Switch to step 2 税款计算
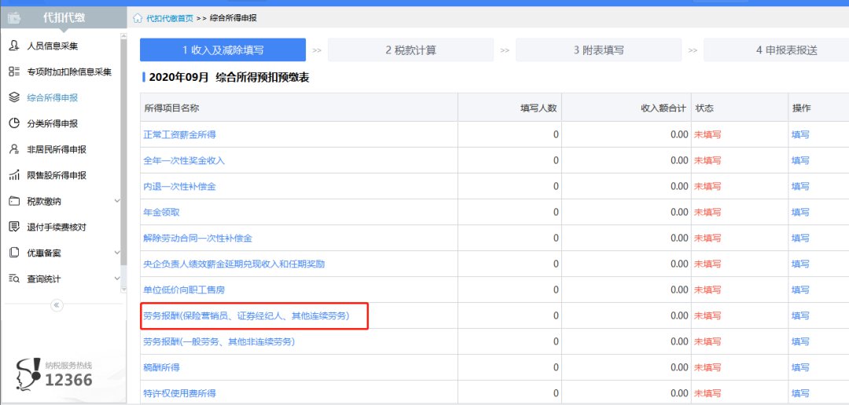Viewport: 849px width, 405px height. click(410, 50)
